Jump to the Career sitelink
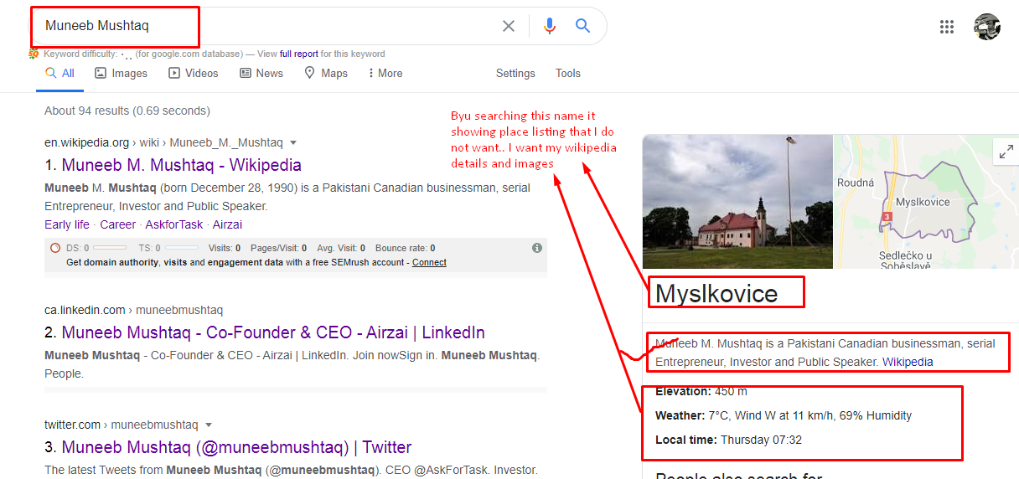This screenshot has height=479, width=1019. pos(117,224)
